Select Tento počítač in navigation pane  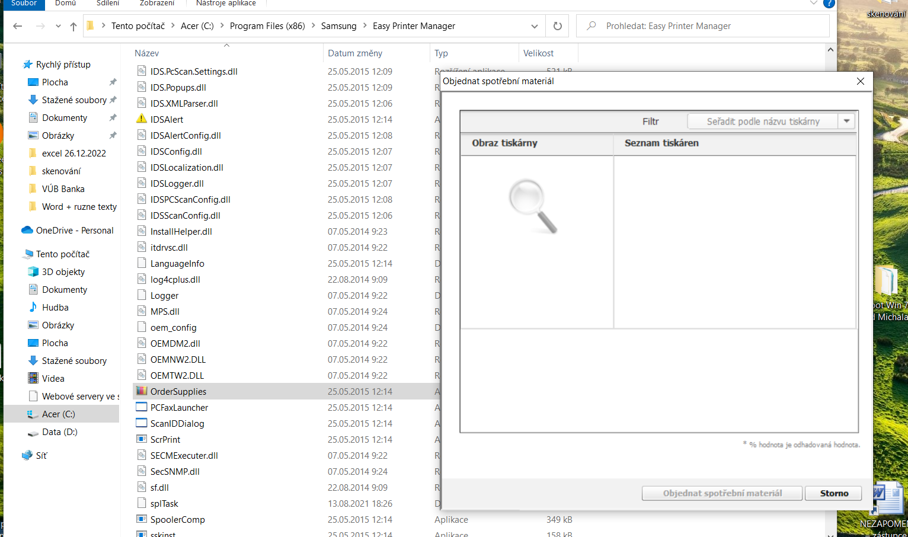click(63, 254)
